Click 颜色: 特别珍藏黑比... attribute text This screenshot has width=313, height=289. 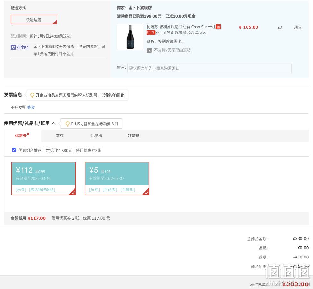[165, 41]
